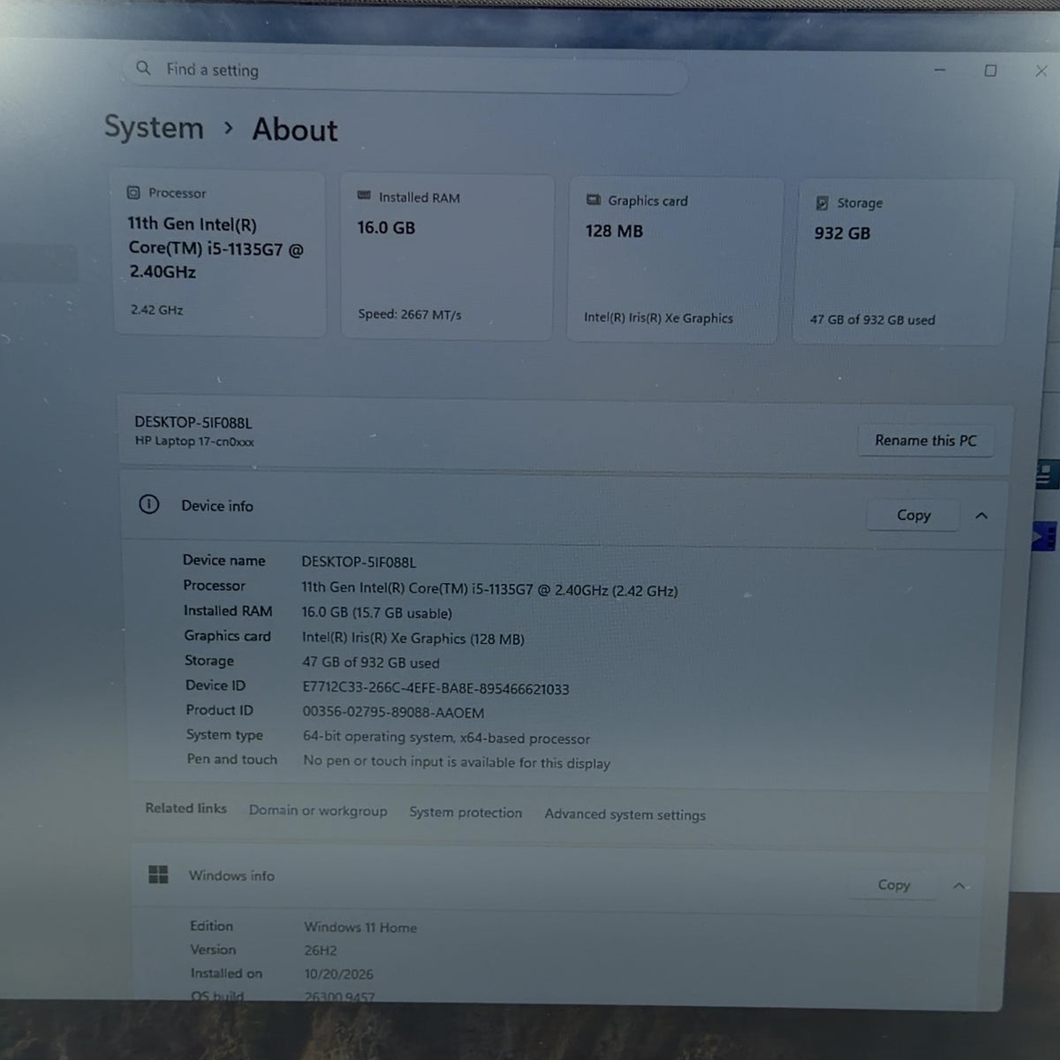This screenshot has height=1060, width=1060.
Task: Click the Windows 11 Home edition text
Action: (x=360, y=927)
